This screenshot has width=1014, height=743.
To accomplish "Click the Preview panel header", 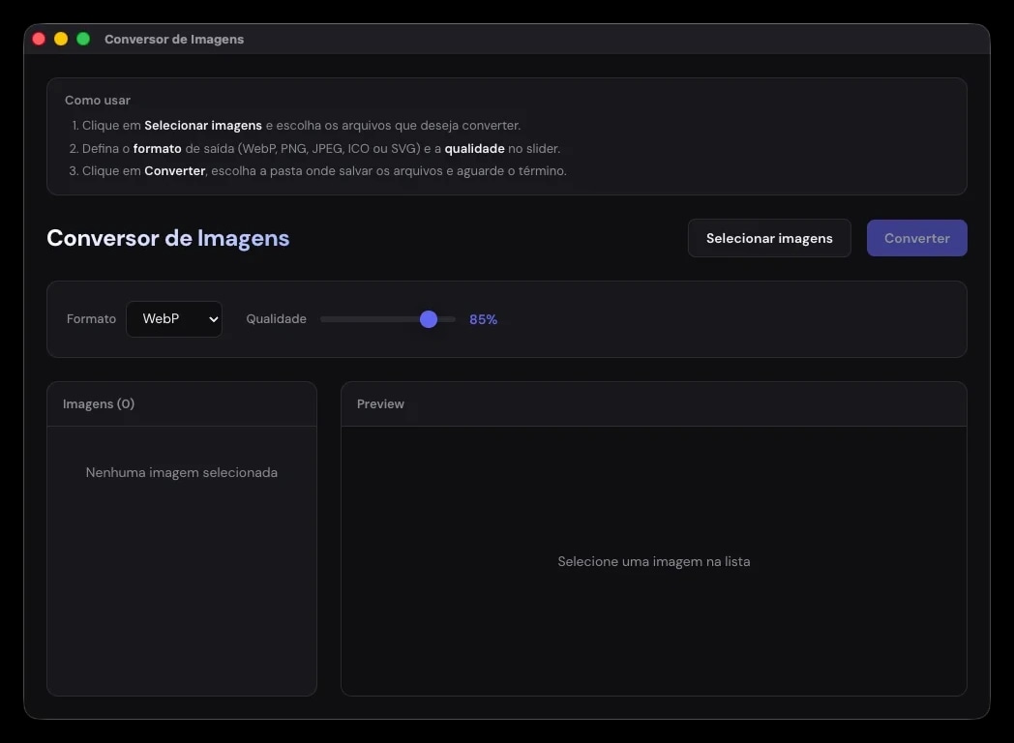I will 654,404.
